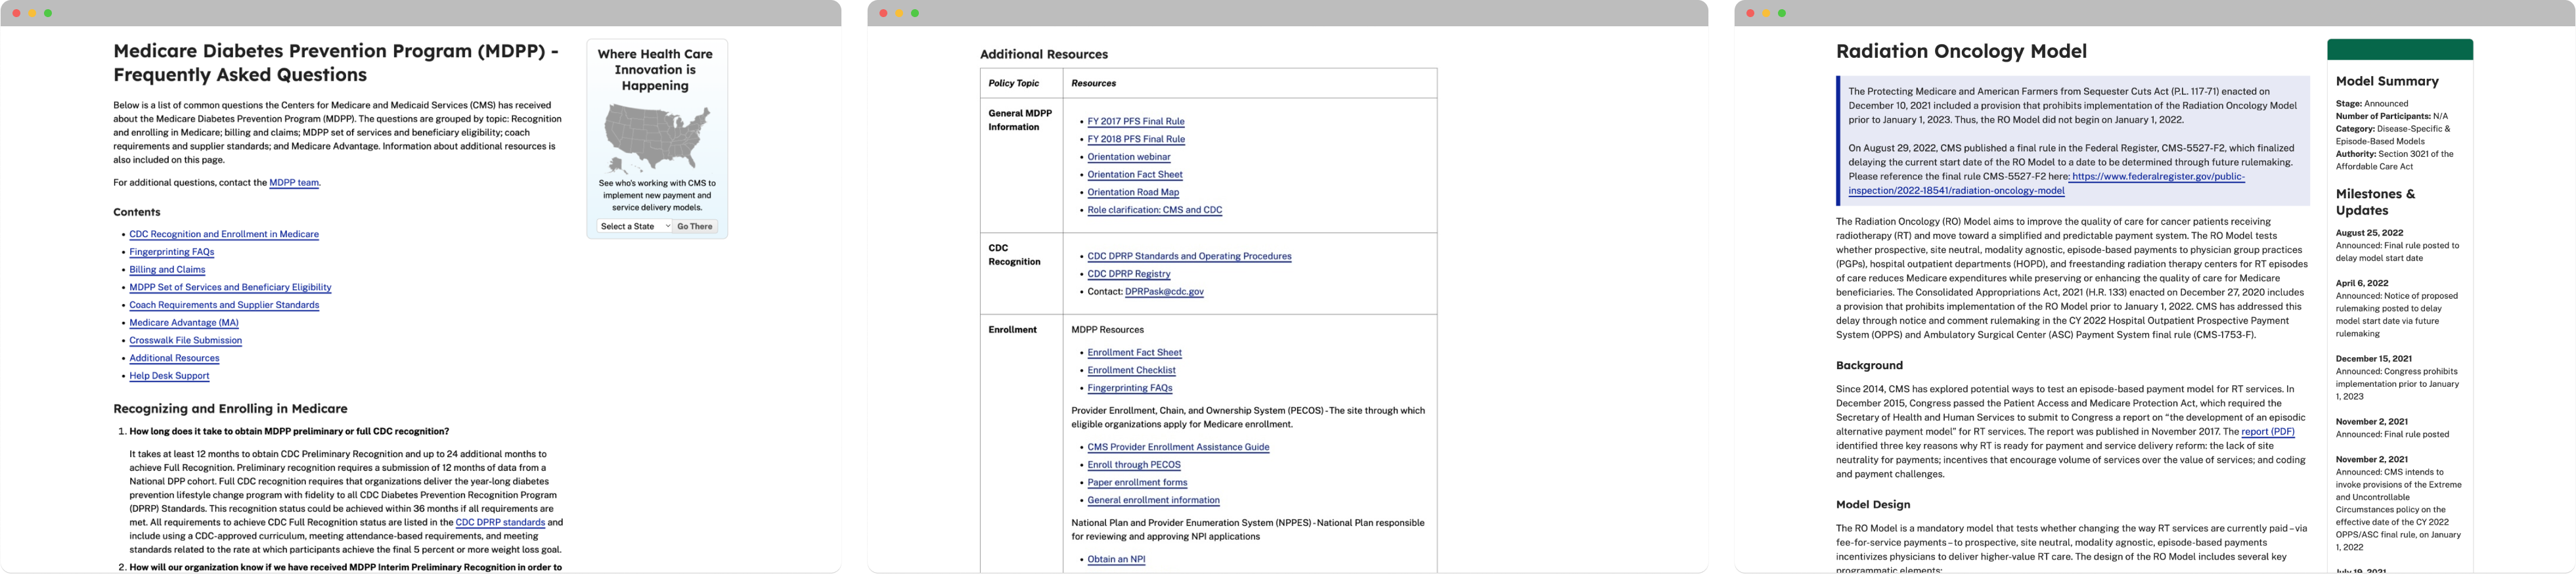This screenshot has height=574, width=2576.
Task: Click the Additional Resources page heading
Action: (1044, 54)
